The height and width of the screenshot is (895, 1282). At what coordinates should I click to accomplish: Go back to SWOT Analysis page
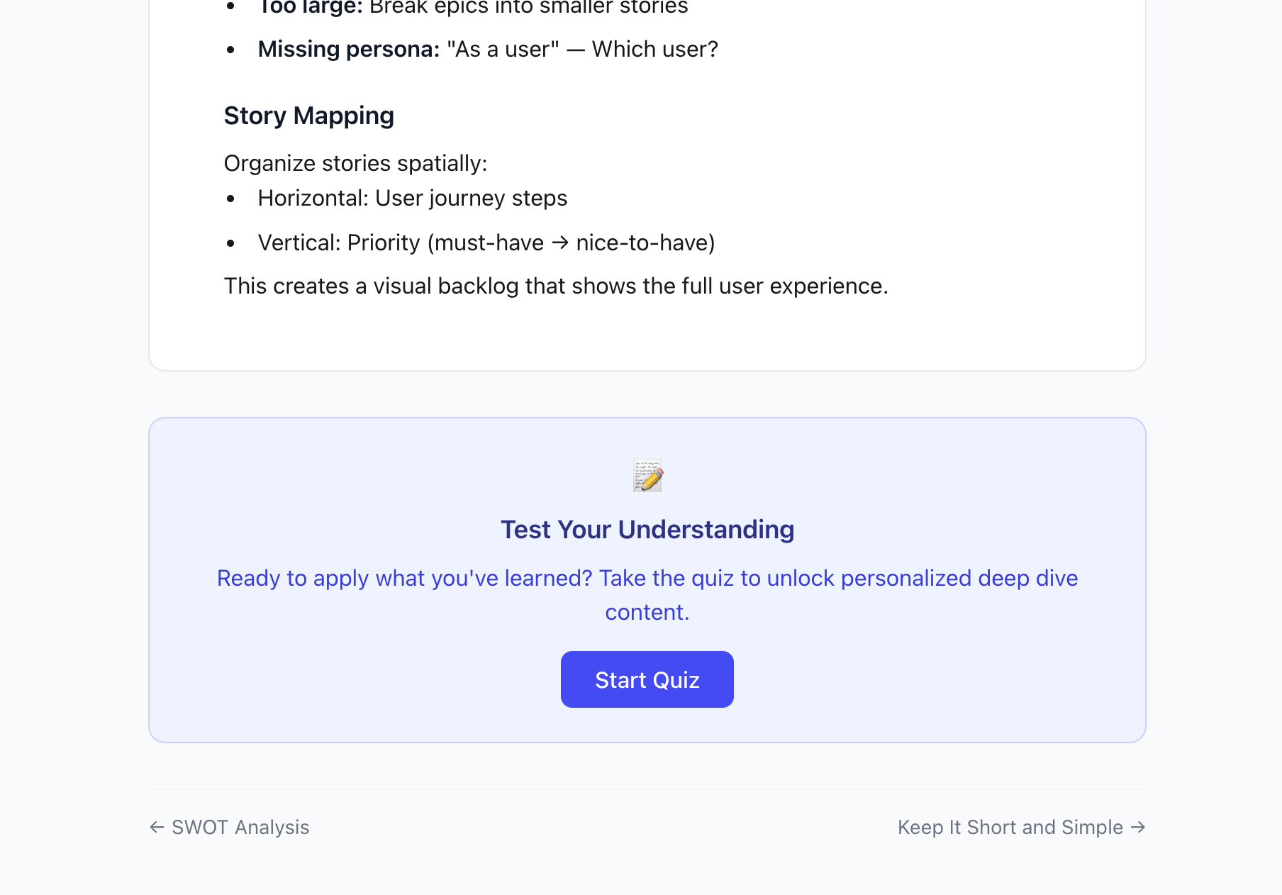[x=240, y=828]
